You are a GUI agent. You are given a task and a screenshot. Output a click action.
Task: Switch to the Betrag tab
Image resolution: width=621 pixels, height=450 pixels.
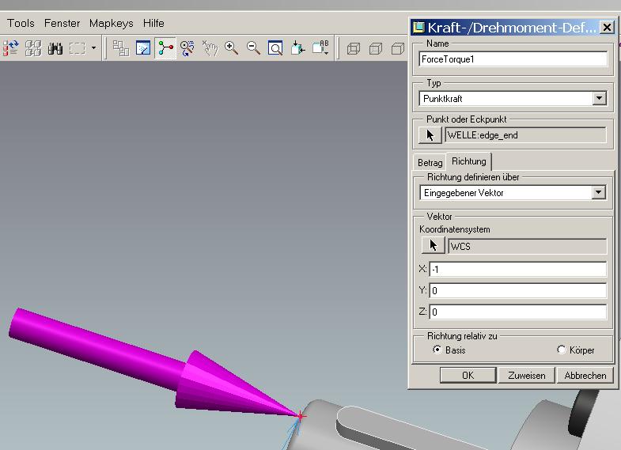[430, 163]
